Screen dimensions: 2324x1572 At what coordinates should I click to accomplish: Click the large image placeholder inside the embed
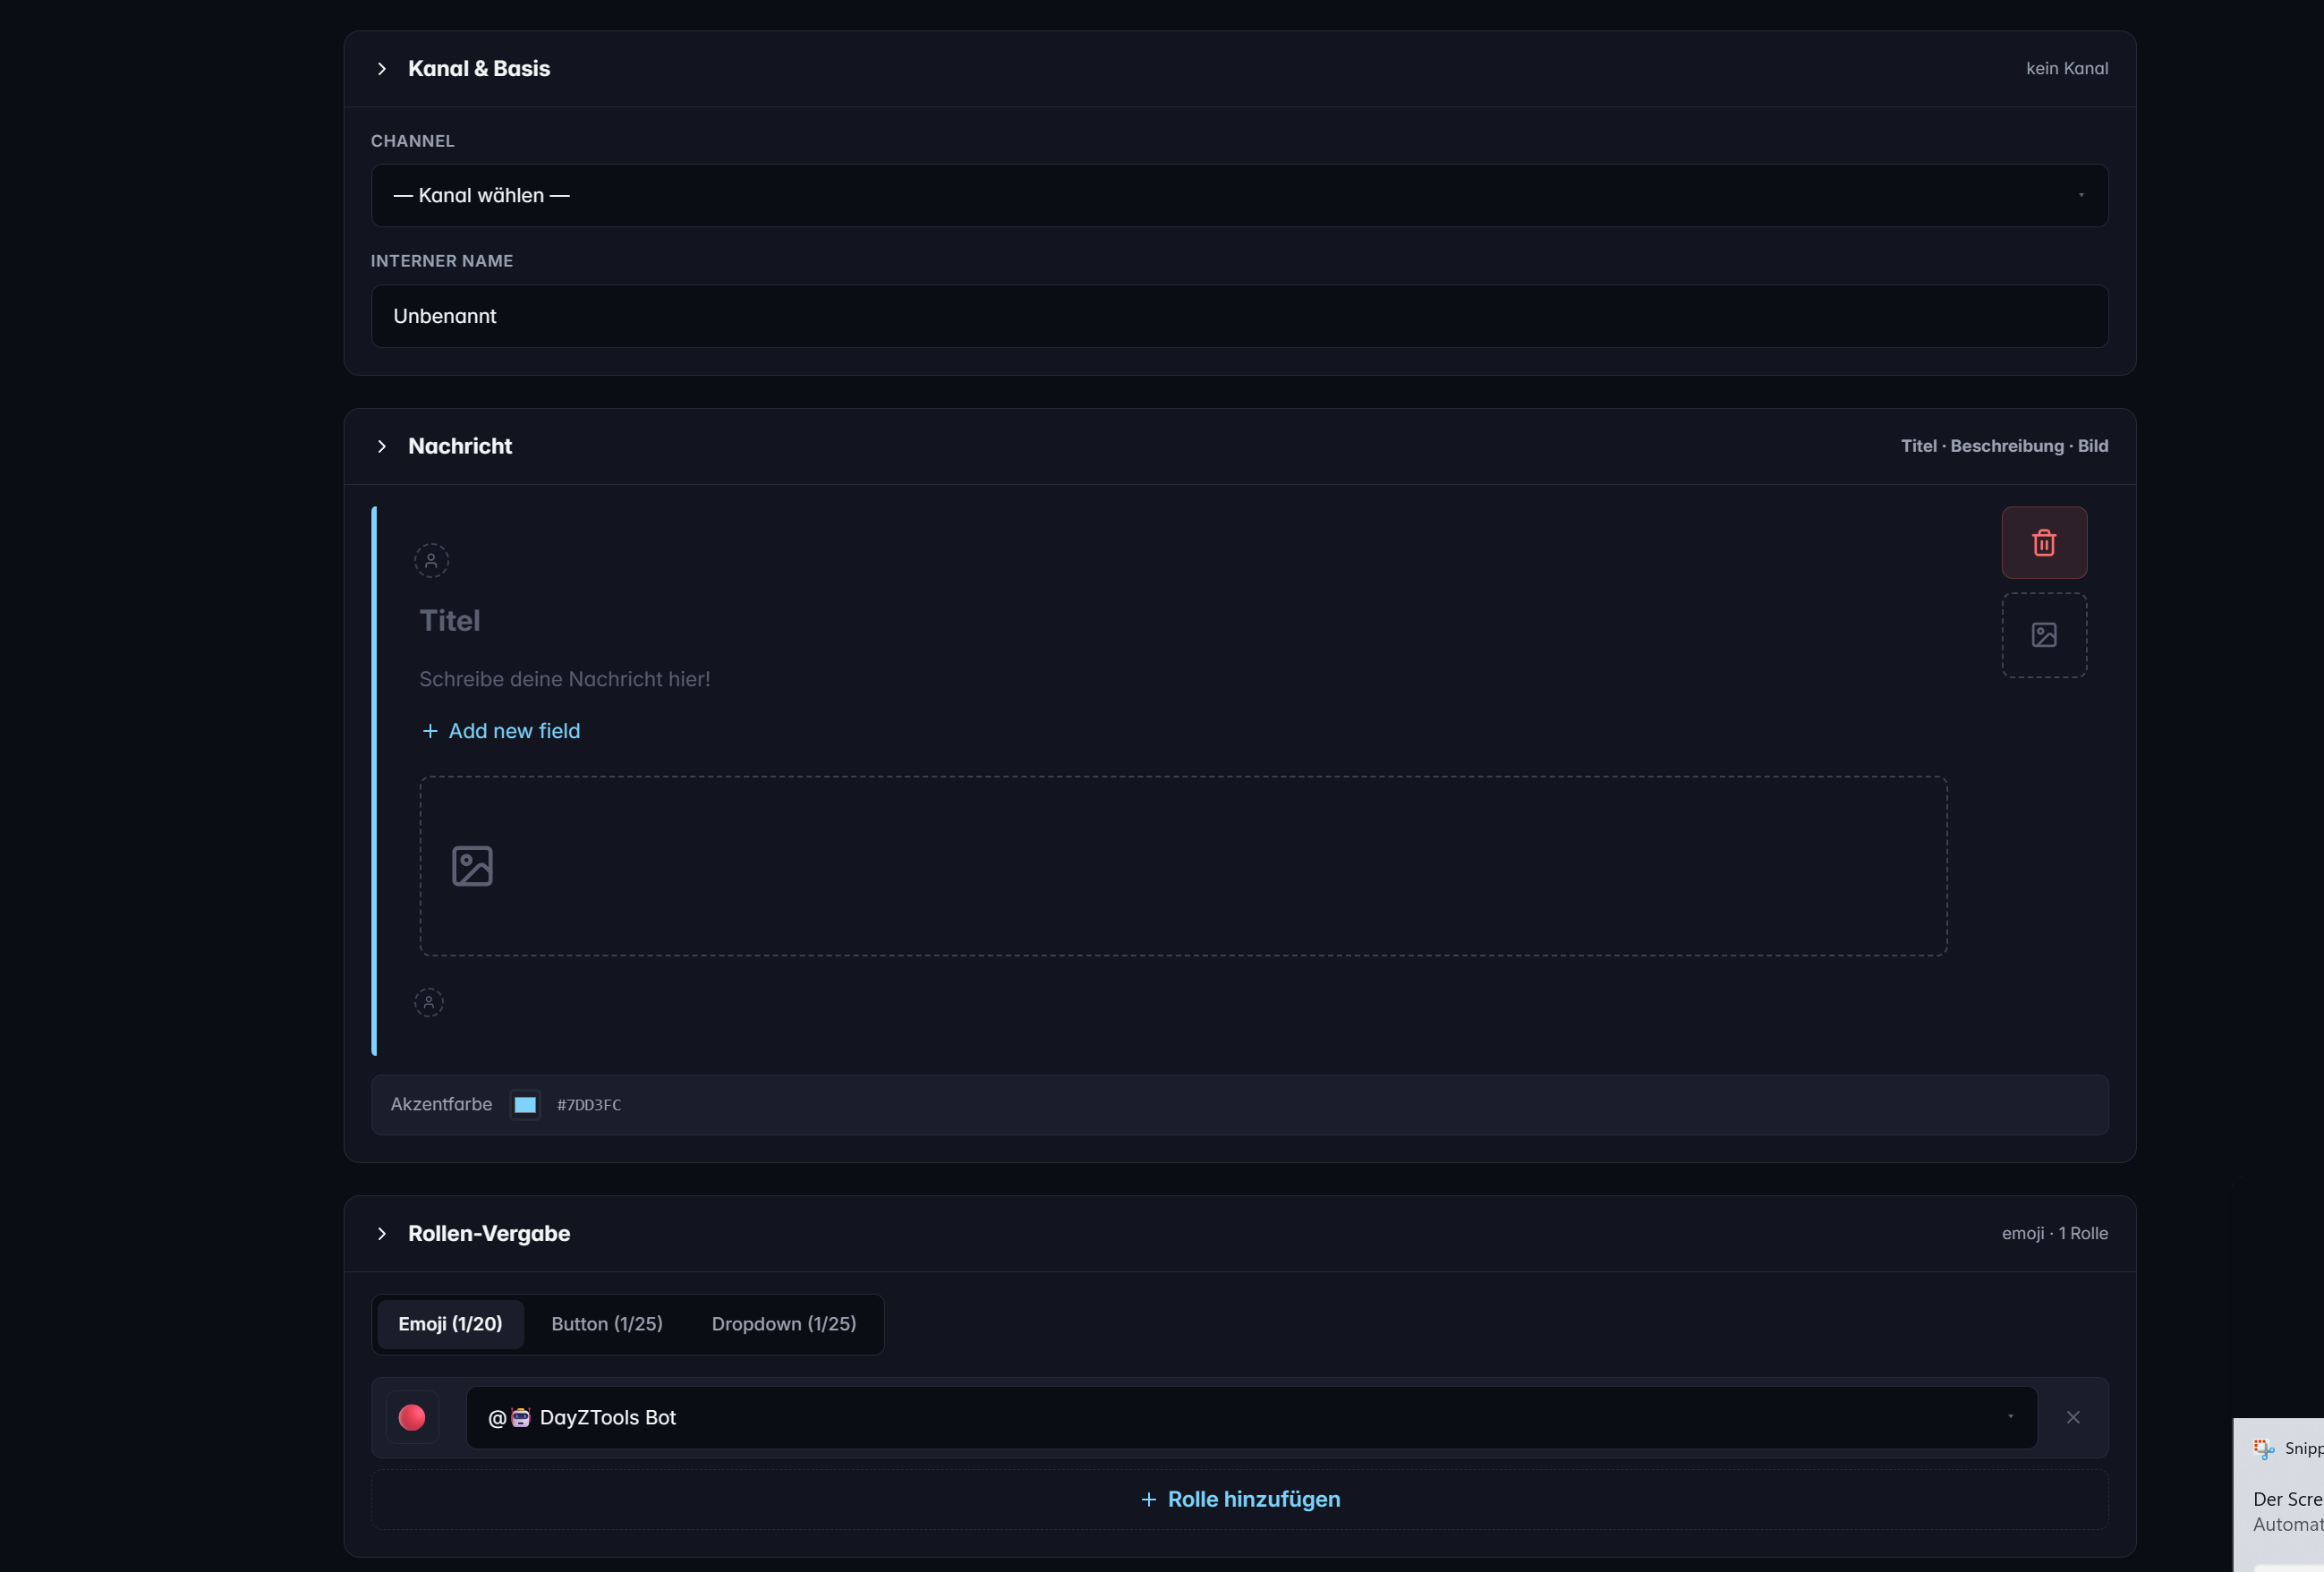1183,865
